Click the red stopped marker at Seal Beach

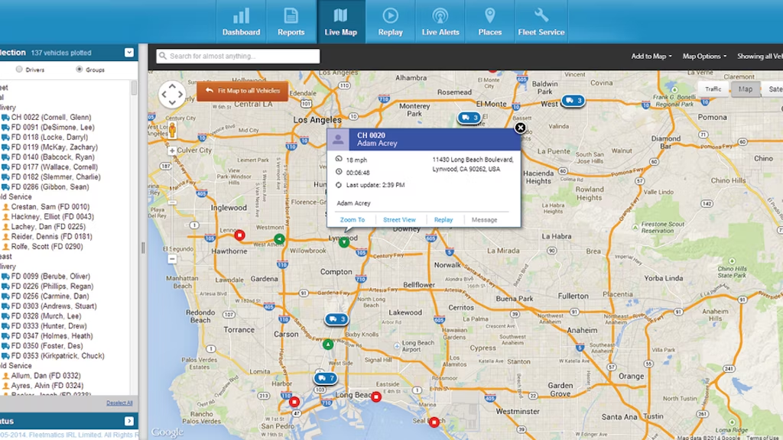pos(434,422)
